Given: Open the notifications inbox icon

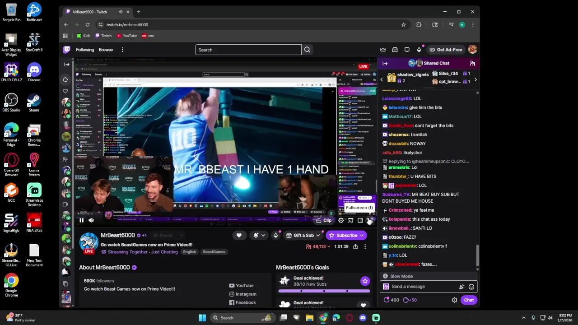Looking at the screenshot, I should coord(395,50).
